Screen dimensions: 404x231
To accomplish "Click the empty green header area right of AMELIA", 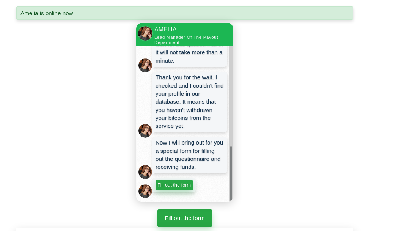I will [212, 30].
